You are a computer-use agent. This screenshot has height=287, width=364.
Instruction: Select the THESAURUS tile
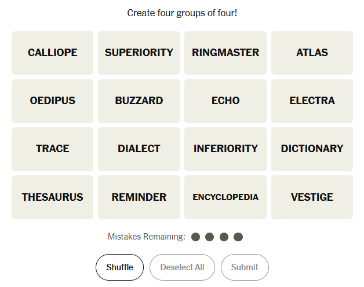click(x=52, y=197)
